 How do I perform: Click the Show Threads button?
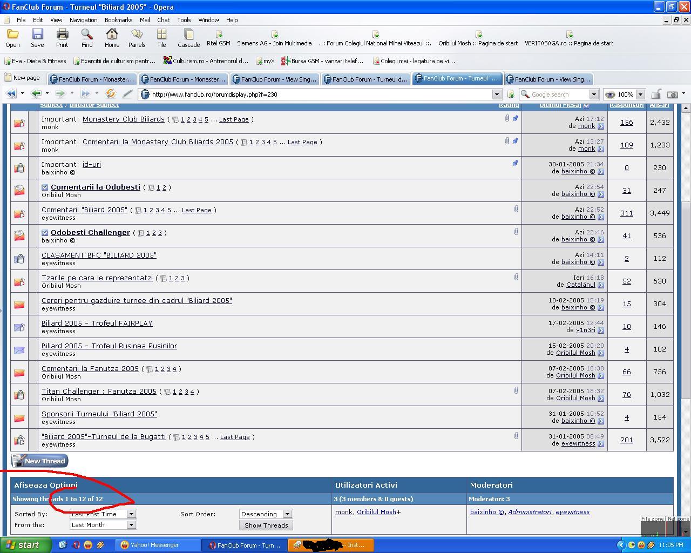point(266,525)
